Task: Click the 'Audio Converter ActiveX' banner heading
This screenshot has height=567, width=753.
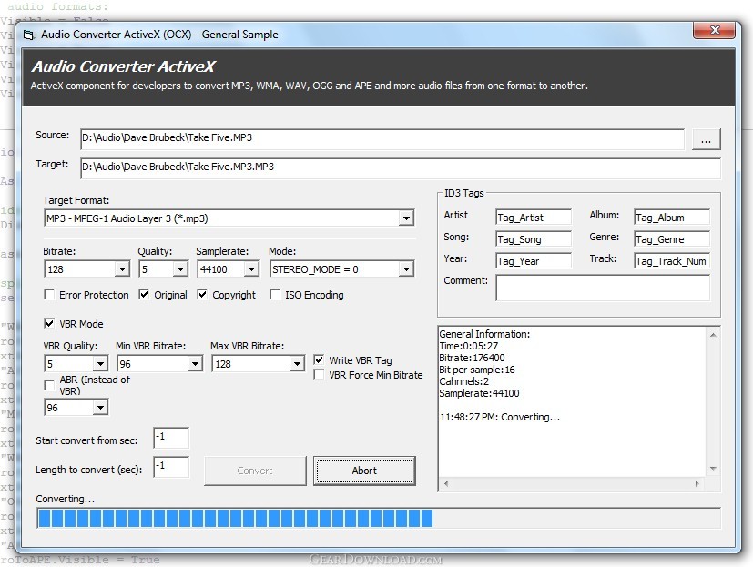Action: pos(124,66)
